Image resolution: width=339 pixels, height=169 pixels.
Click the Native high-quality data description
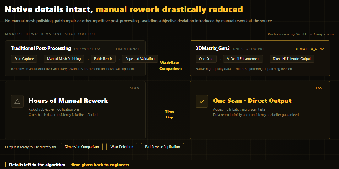coord(244,69)
